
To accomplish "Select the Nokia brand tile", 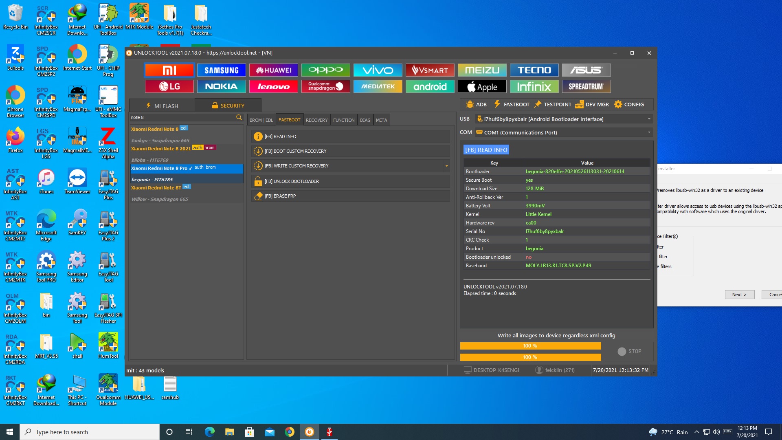I will (x=221, y=86).
